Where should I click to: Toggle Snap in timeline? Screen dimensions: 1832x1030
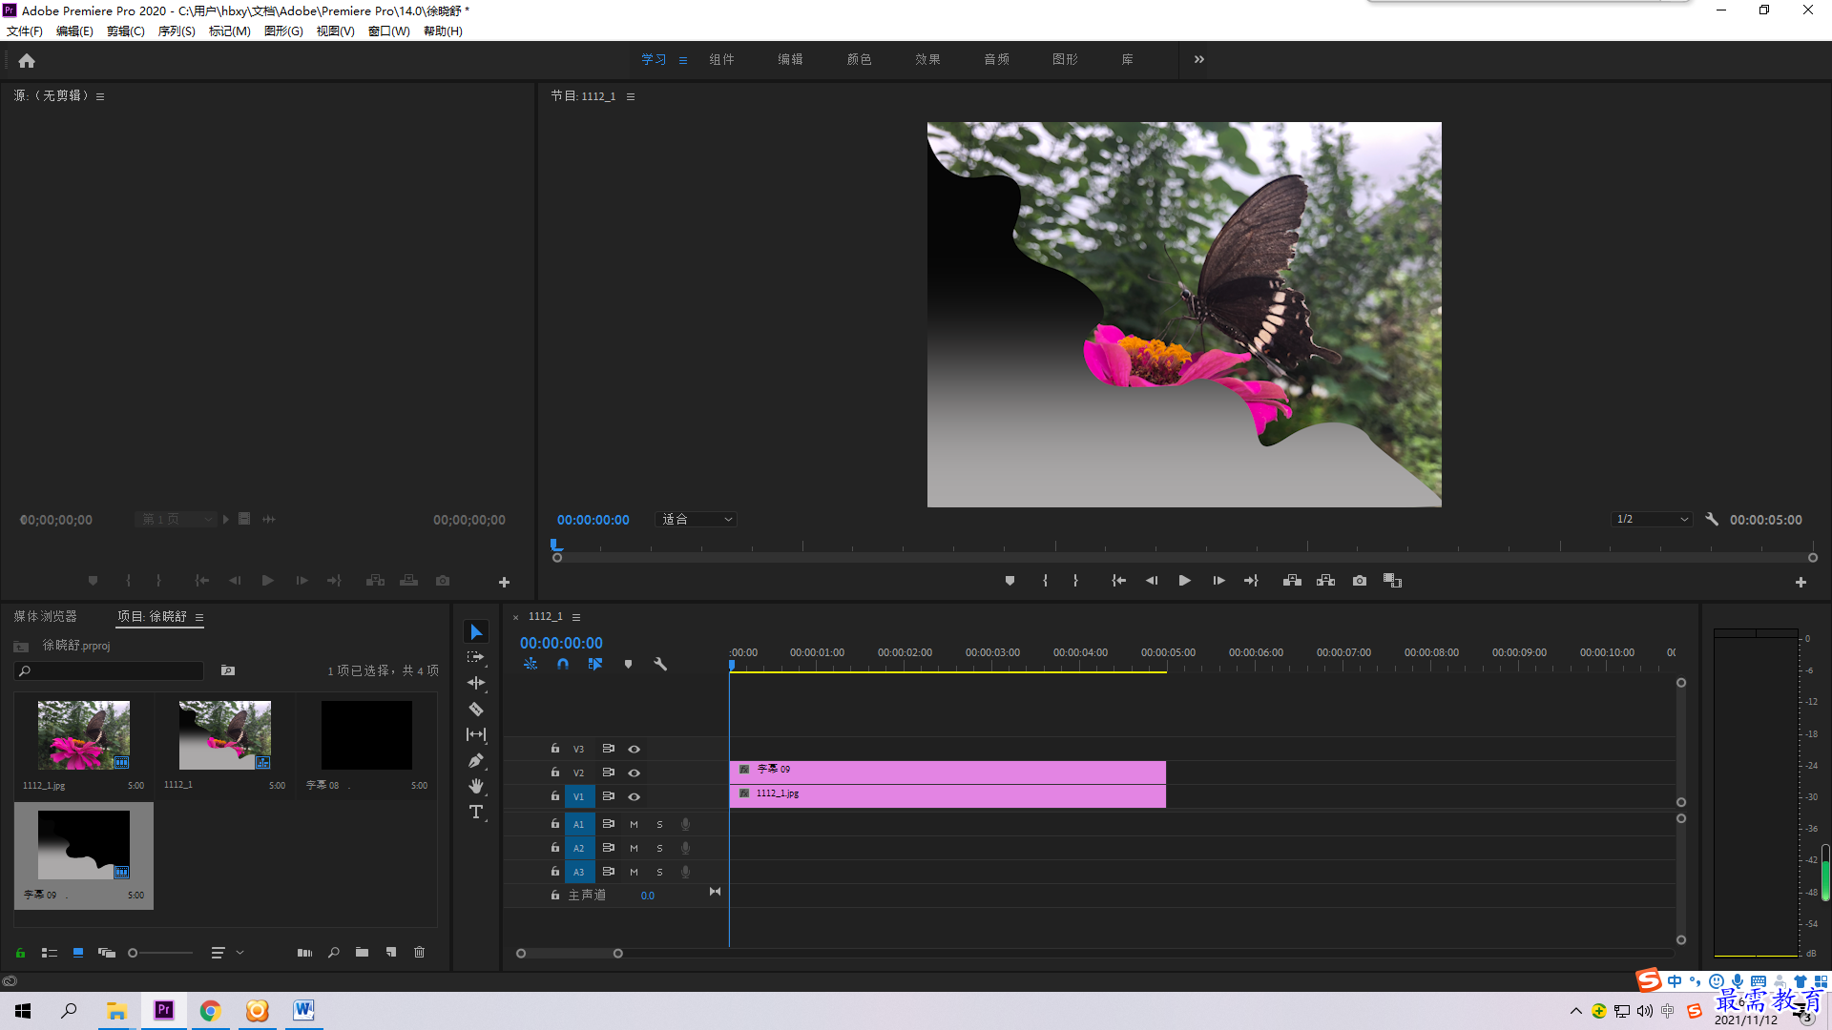pyautogui.click(x=563, y=664)
